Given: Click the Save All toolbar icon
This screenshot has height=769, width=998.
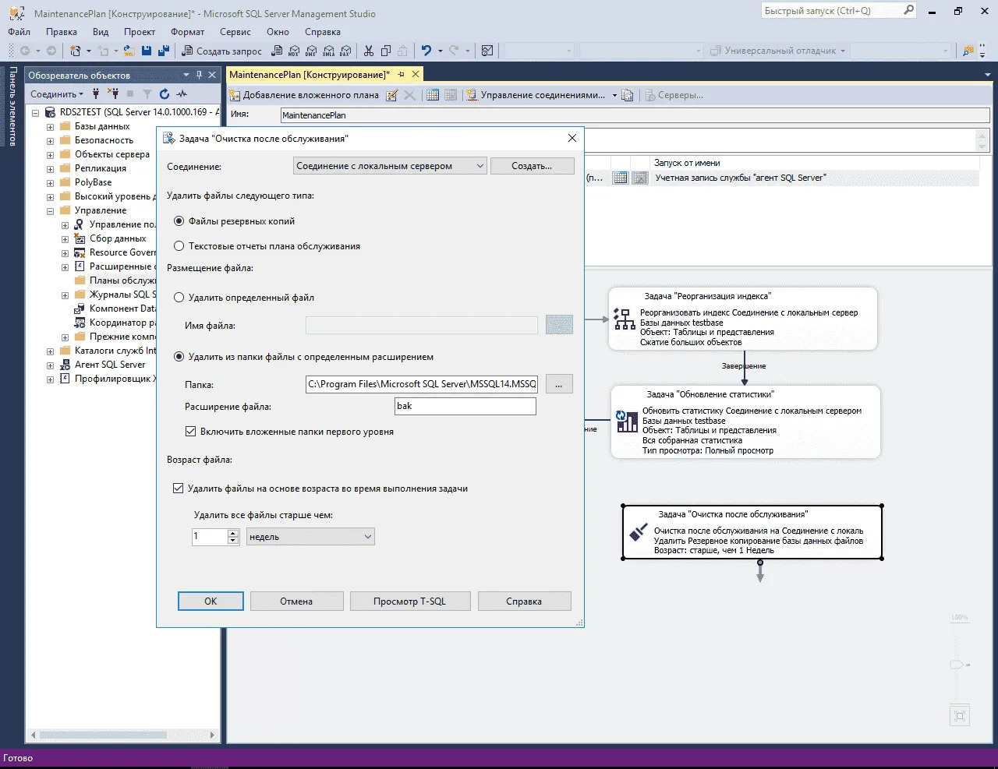Looking at the screenshot, I should point(164,51).
